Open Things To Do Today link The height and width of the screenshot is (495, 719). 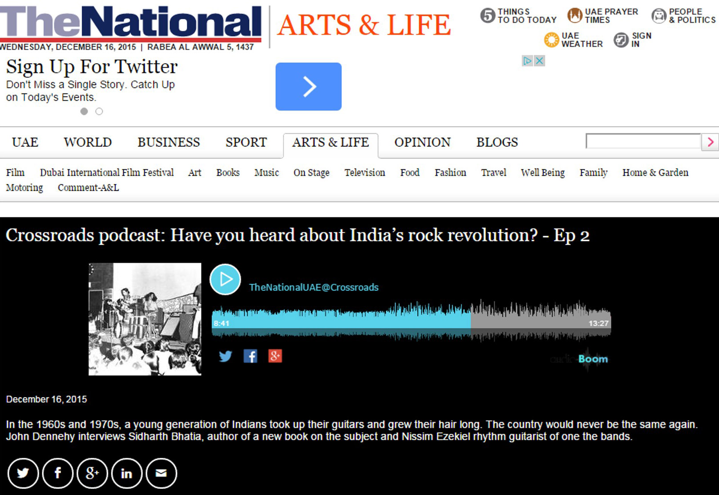518,16
